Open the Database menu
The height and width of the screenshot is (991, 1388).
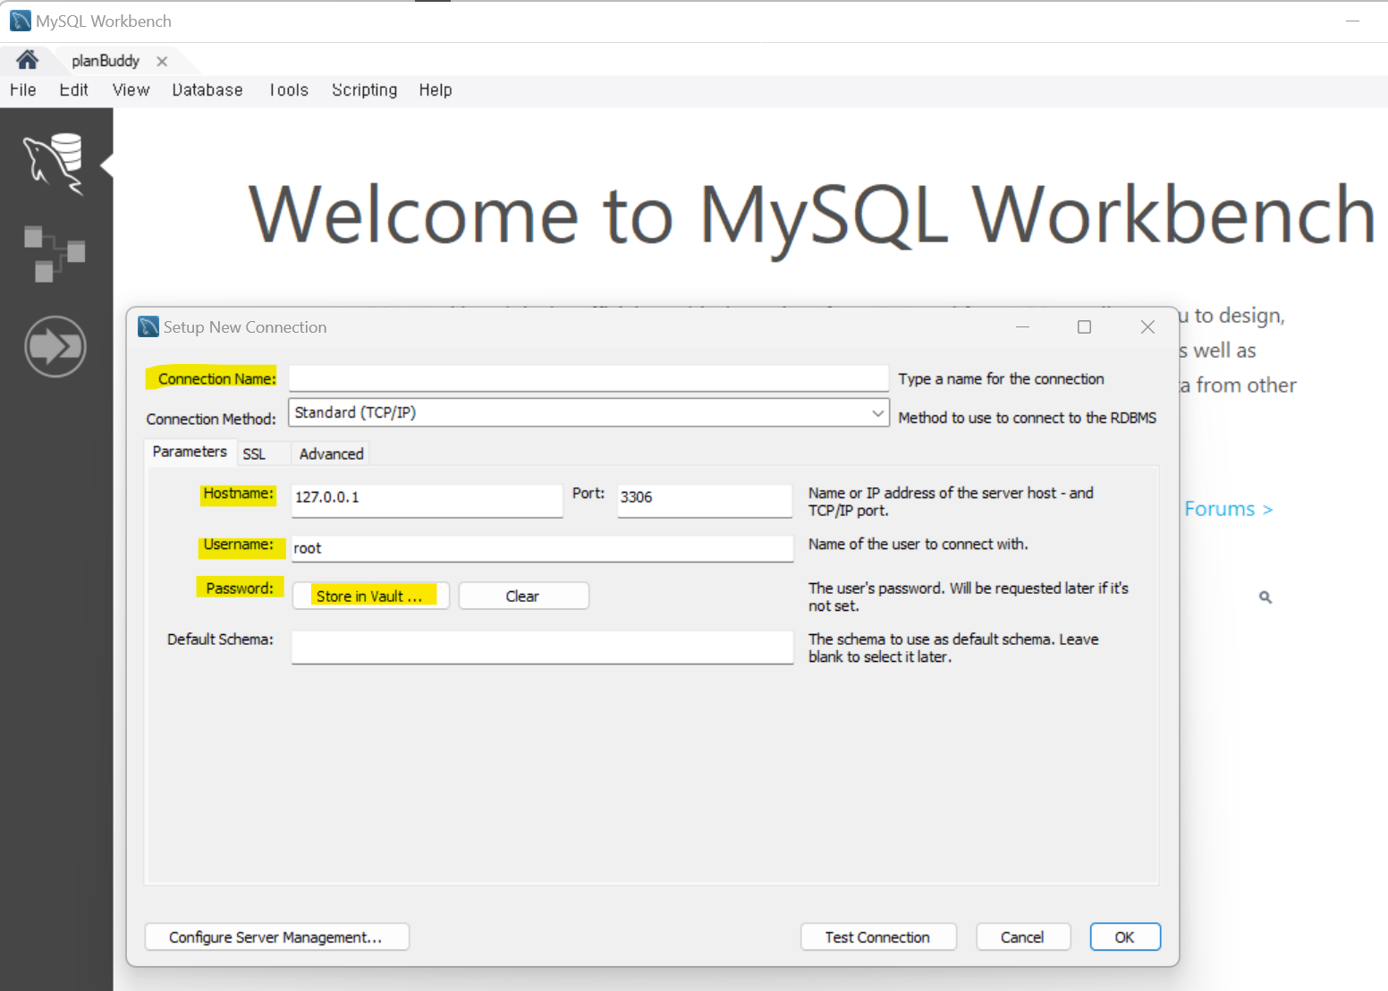(207, 89)
